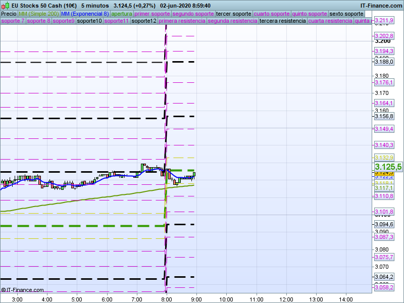The height and width of the screenshot is (303, 404).
Task: Open the tercer soporte label
Action: (x=233, y=14)
